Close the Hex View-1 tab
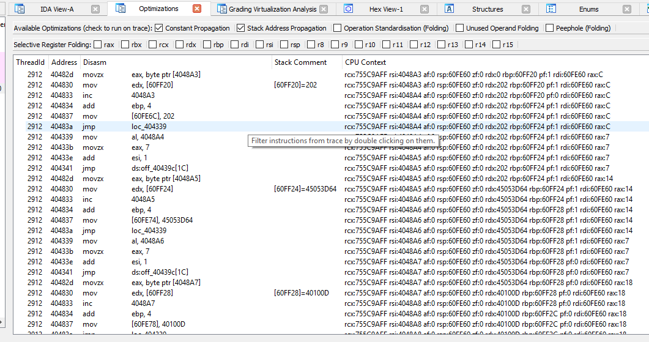The height and width of the screenshot is (342, 649). click(425, 9)
